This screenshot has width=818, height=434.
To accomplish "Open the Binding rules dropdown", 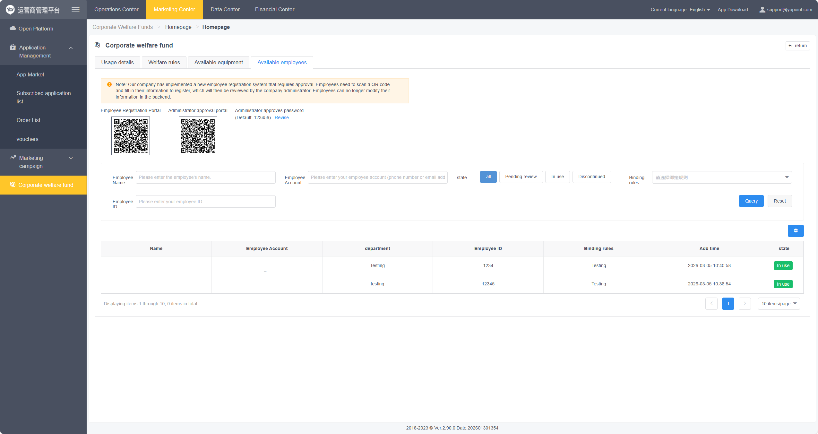I will 722,178.
